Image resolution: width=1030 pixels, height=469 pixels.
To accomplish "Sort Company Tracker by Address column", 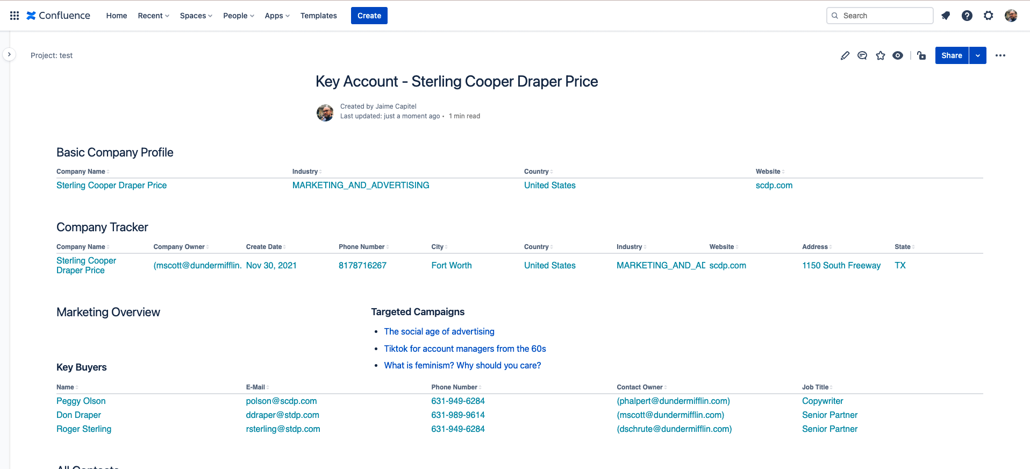I will tap(817, 247).
